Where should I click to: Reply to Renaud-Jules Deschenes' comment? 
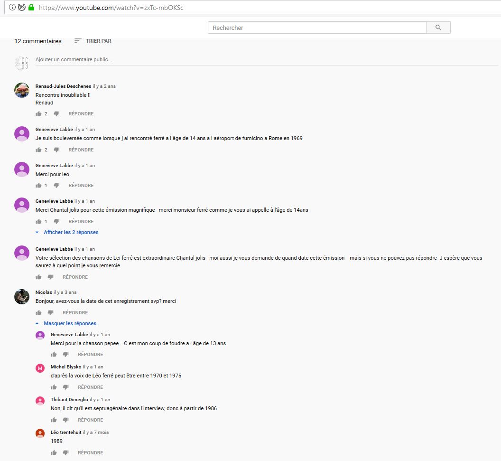tap(81, 114)
